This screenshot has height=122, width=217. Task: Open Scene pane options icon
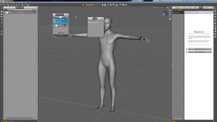102,18
